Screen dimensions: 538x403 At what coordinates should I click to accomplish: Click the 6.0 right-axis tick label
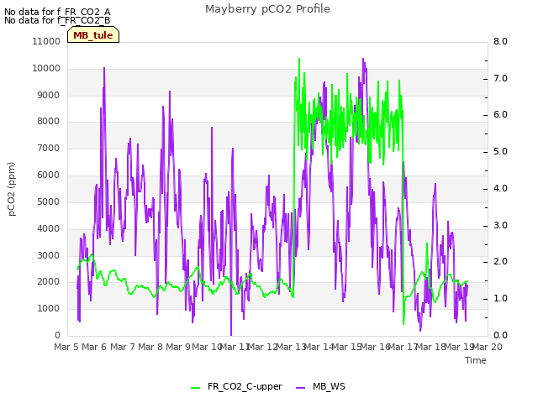click(x=500, y=115)
